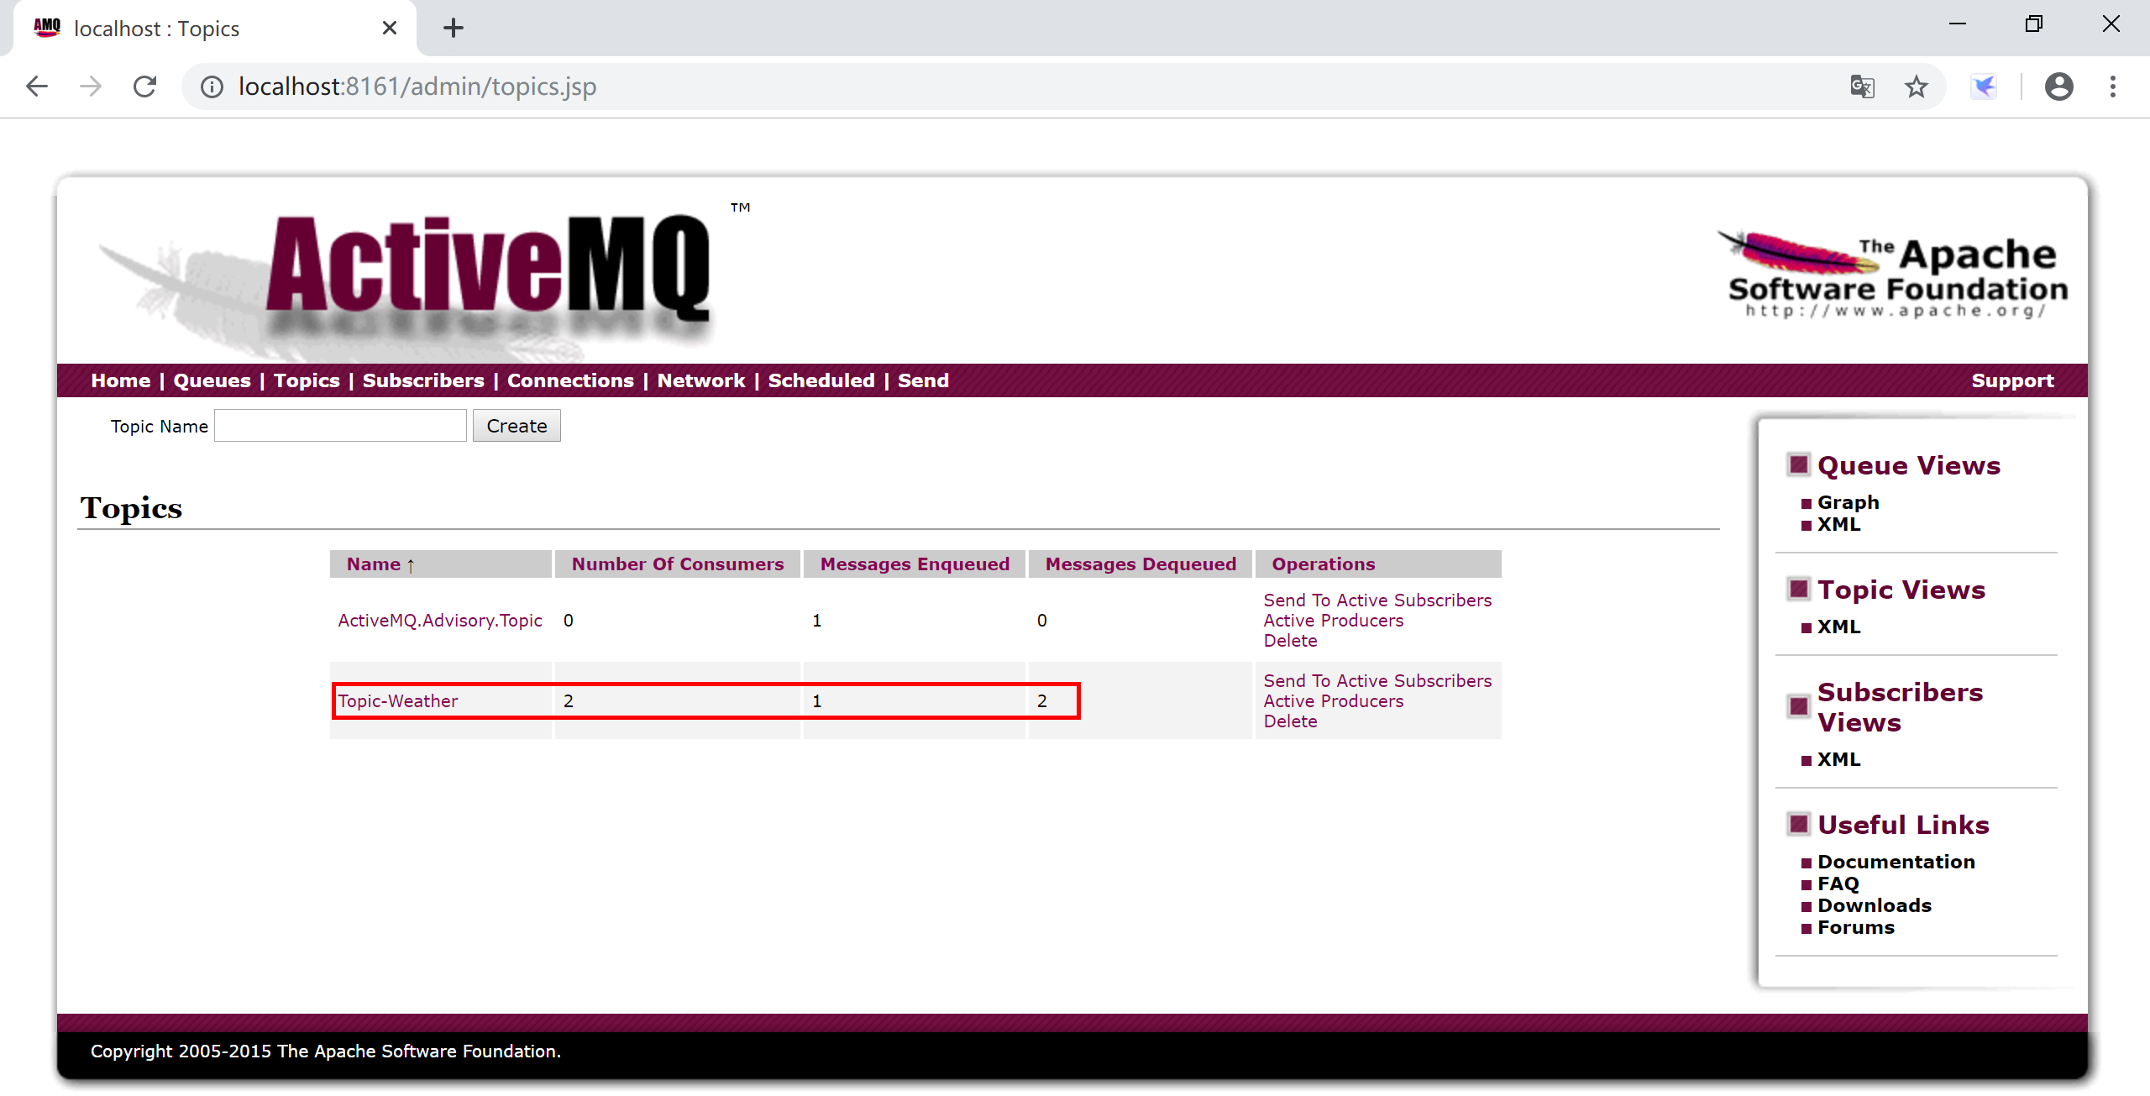Screen dimensions: 2150x1096
Task: Delete the Topic-Weather topic
Action: (1290, 721)
